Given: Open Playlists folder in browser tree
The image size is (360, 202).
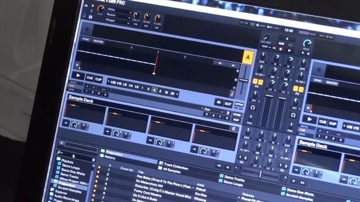Looking at the screenshot, I should coord(67,161).
